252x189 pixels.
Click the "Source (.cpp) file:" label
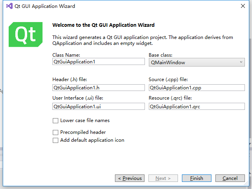tap(168, 80)
